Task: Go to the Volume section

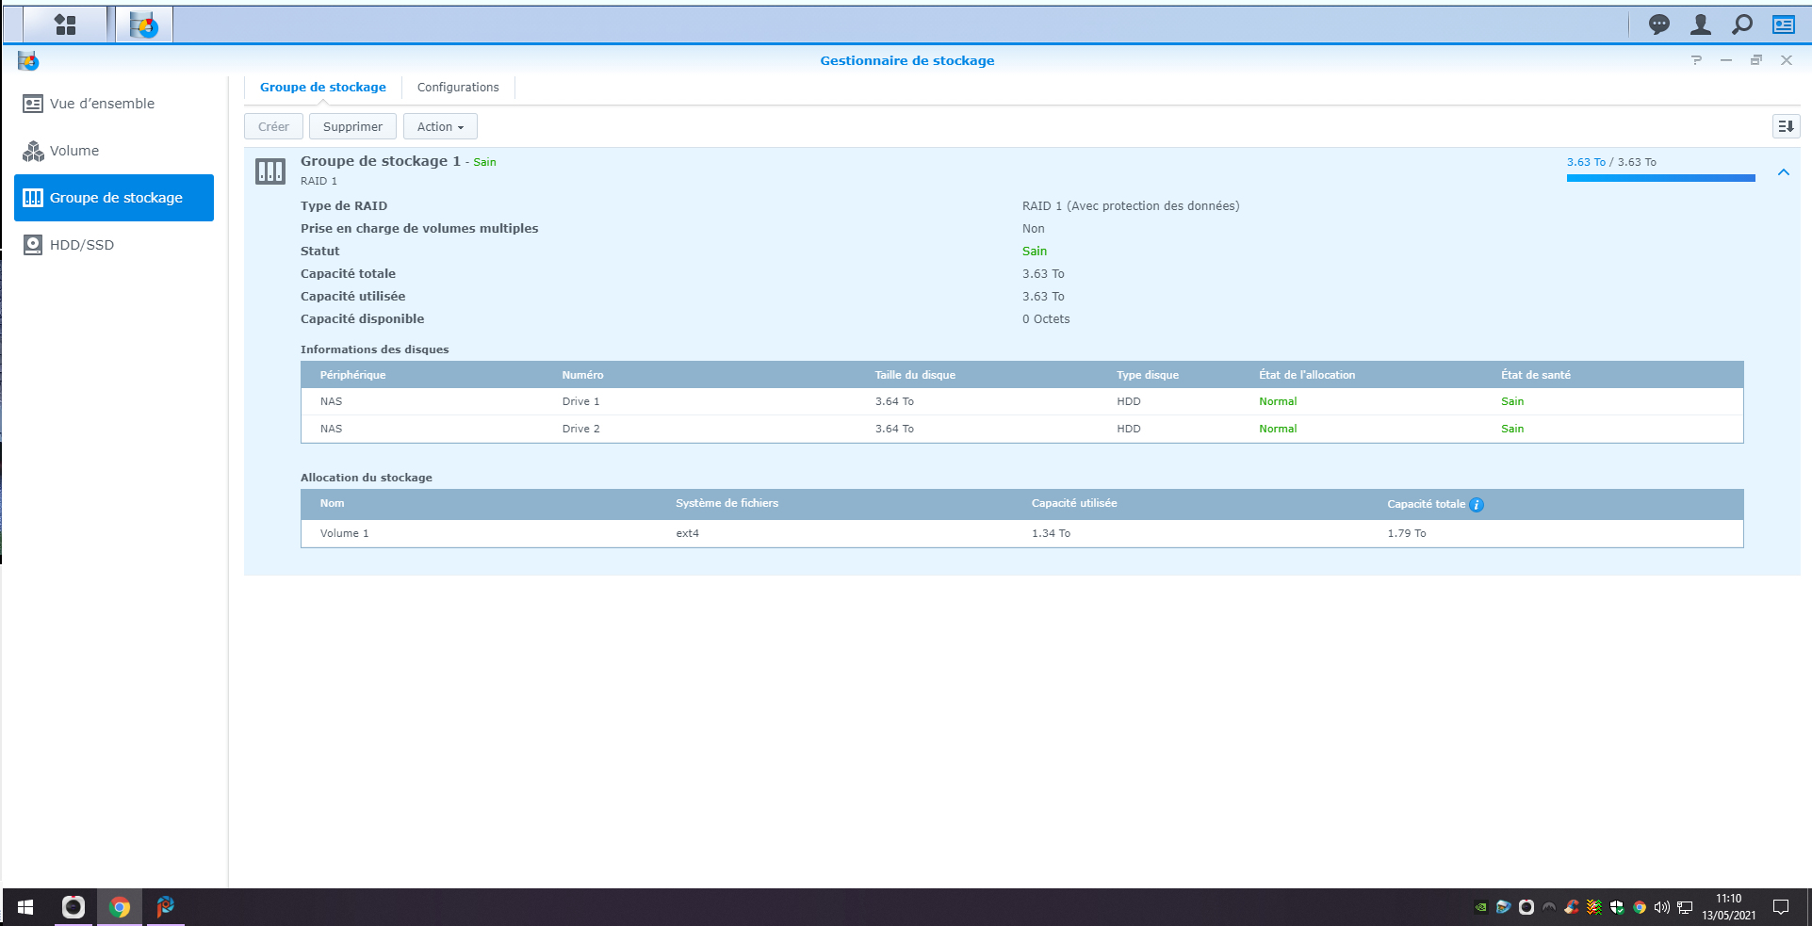Action: pos(74,151)
